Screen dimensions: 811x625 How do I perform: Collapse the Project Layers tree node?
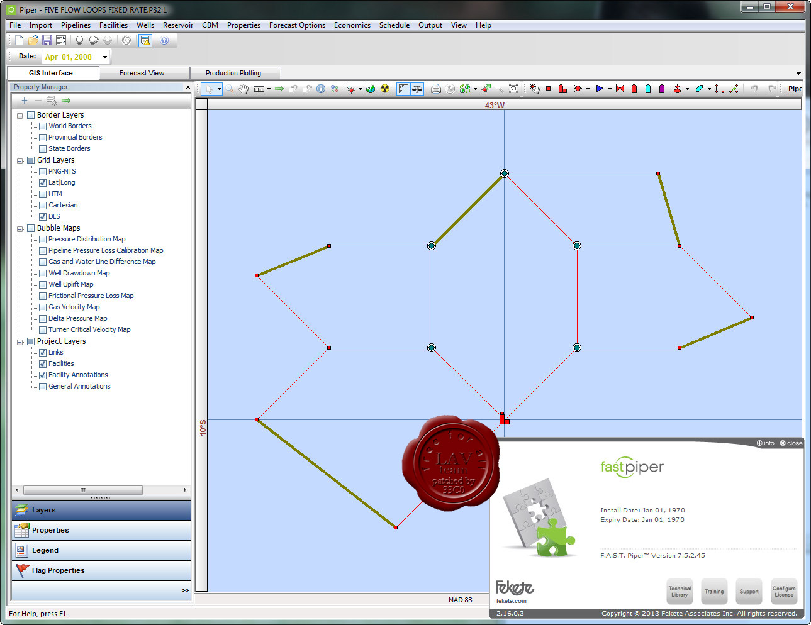point(20,342)
